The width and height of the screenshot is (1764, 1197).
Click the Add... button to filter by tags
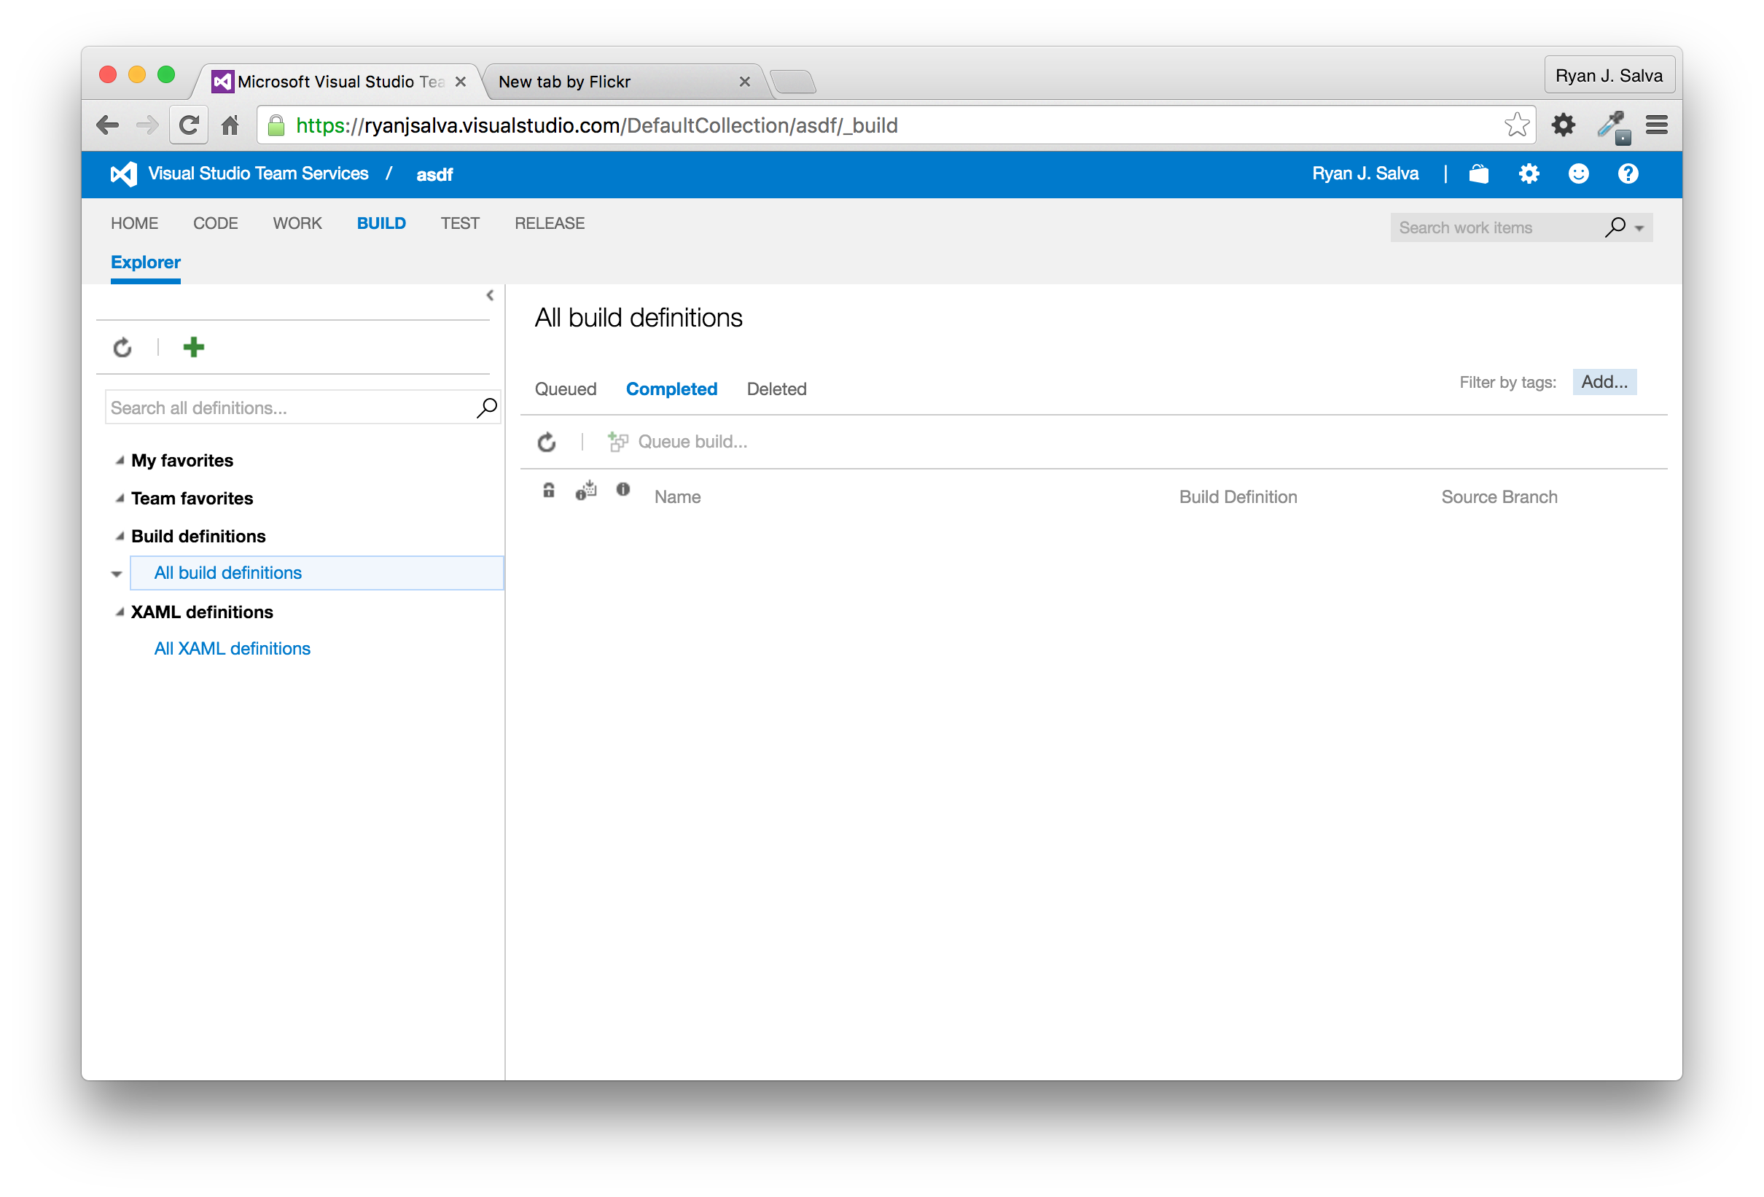click(x=1602, y=381)
